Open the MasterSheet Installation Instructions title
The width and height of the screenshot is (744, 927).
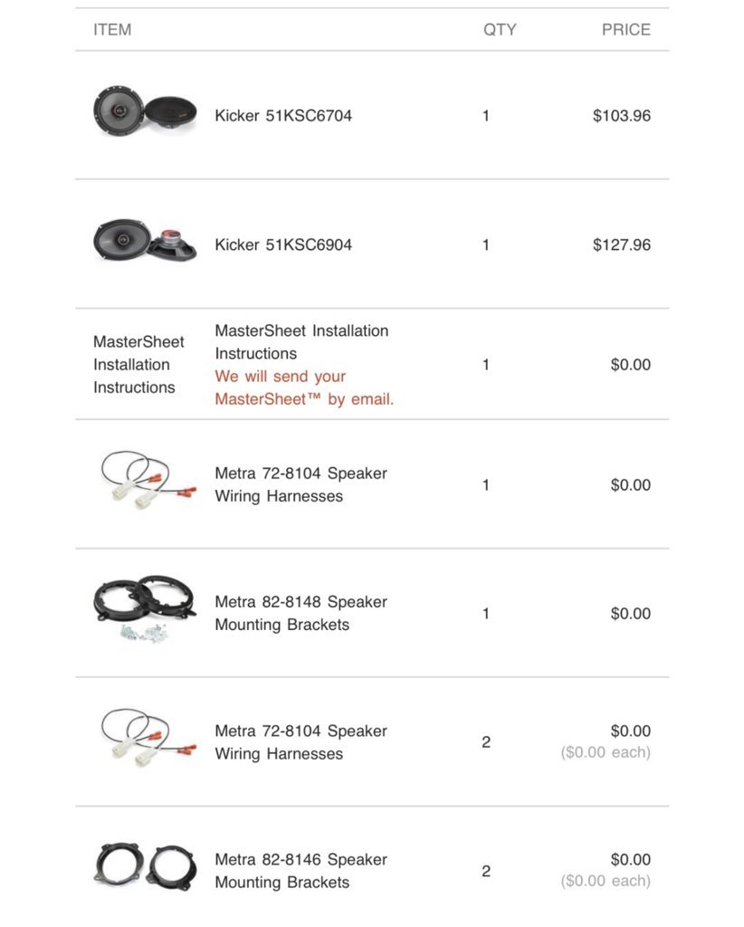[301, 341]
